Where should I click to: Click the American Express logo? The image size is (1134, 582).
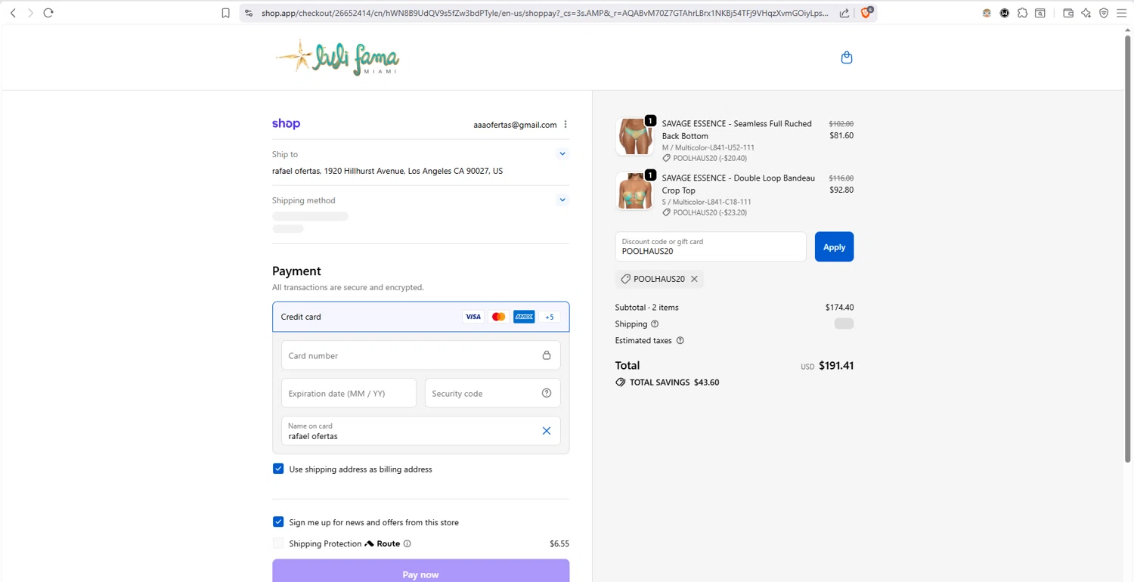pos(524,317)
